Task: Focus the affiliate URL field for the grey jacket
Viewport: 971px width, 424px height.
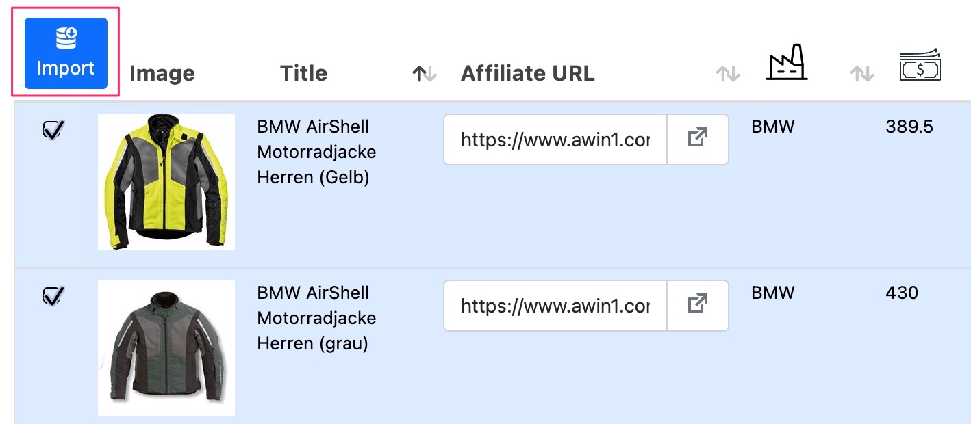Action: tap(555, 305)
